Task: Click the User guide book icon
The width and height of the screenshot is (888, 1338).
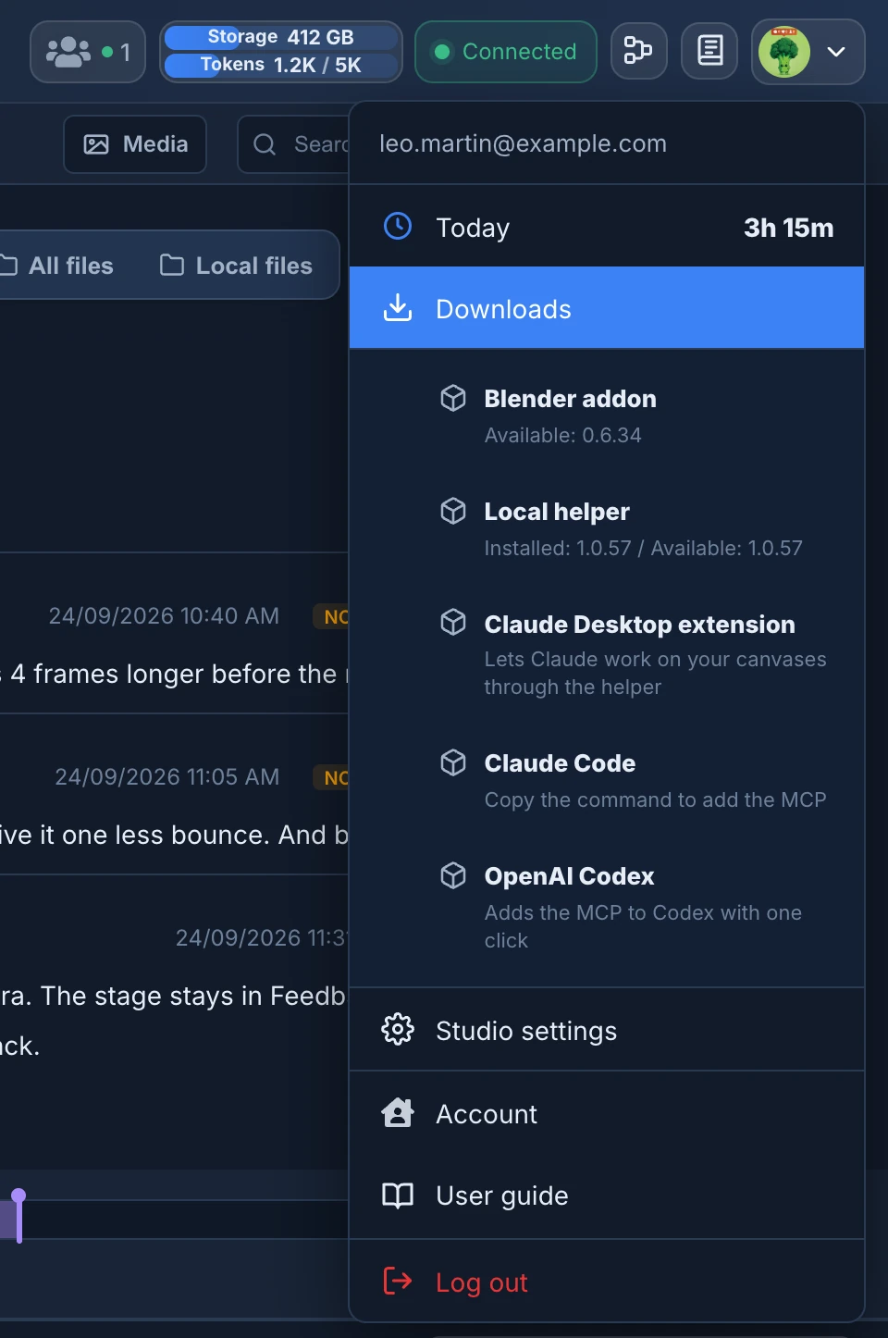Action: click(398, 1196)
